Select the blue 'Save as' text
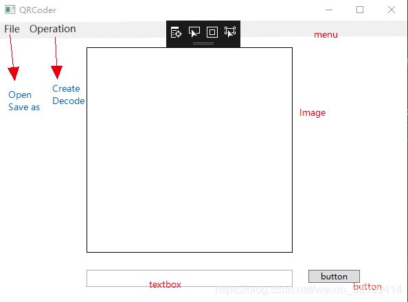The image size is (408, 302). 24,107
